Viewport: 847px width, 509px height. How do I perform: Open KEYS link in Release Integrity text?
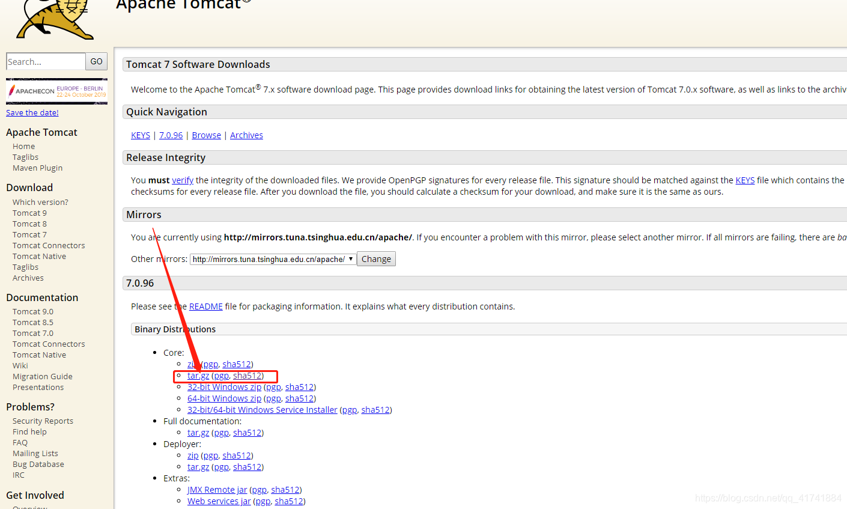point(745,180)
